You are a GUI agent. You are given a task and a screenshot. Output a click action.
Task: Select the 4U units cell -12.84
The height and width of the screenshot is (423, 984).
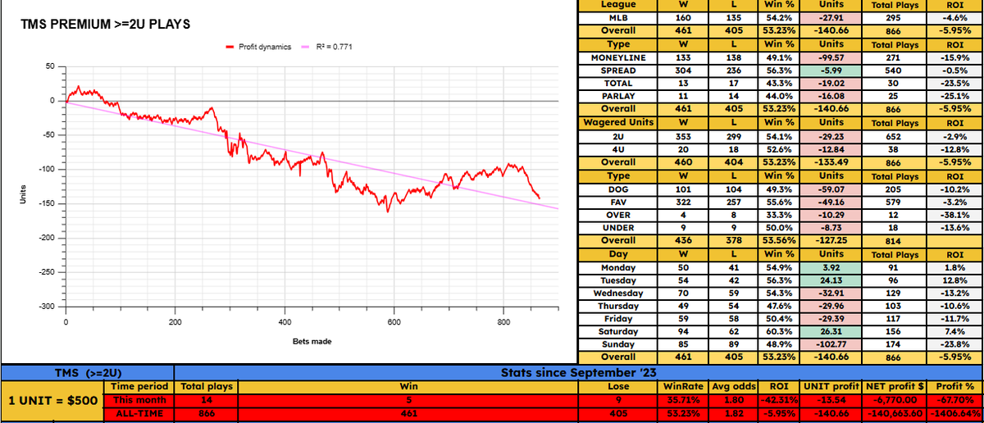pos(831,149)
